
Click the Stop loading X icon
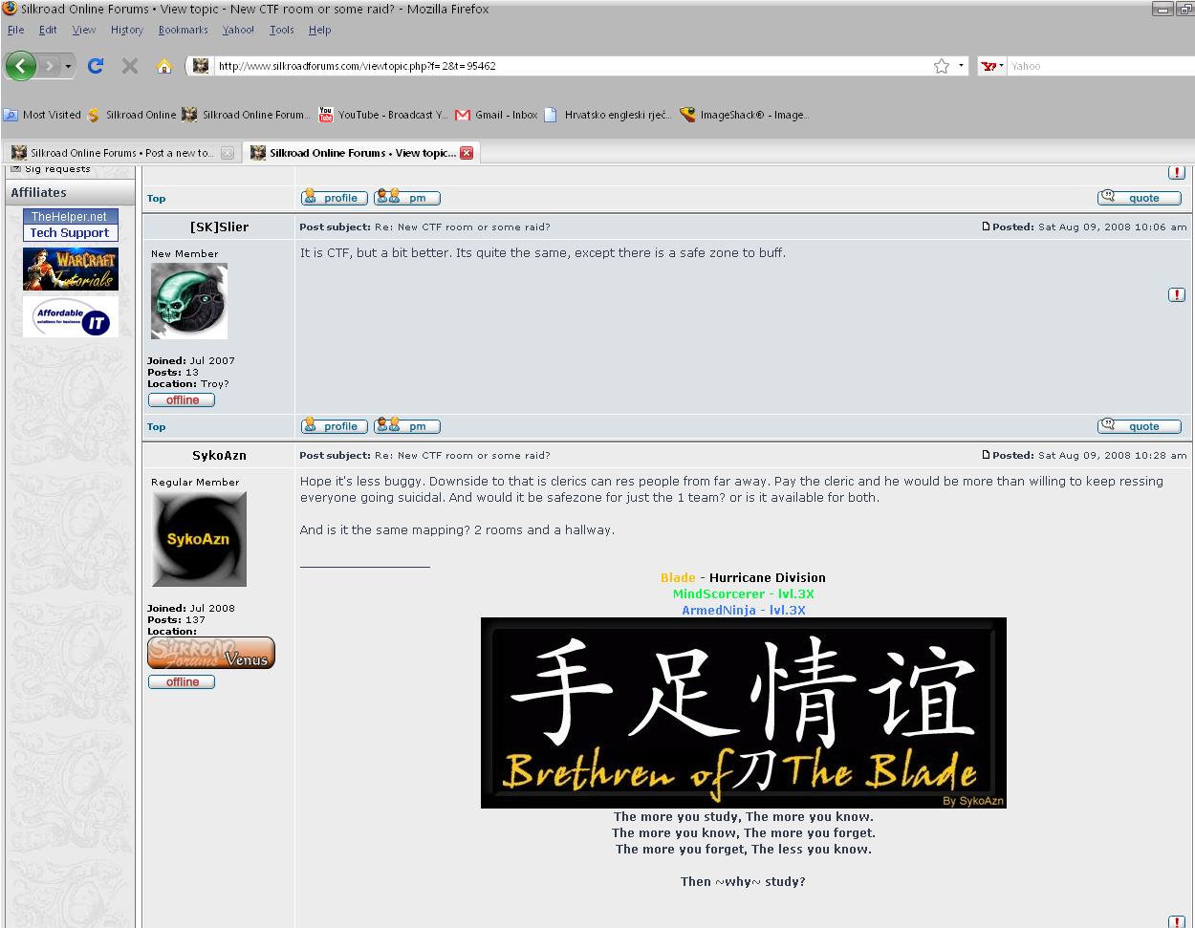[130, 66]
